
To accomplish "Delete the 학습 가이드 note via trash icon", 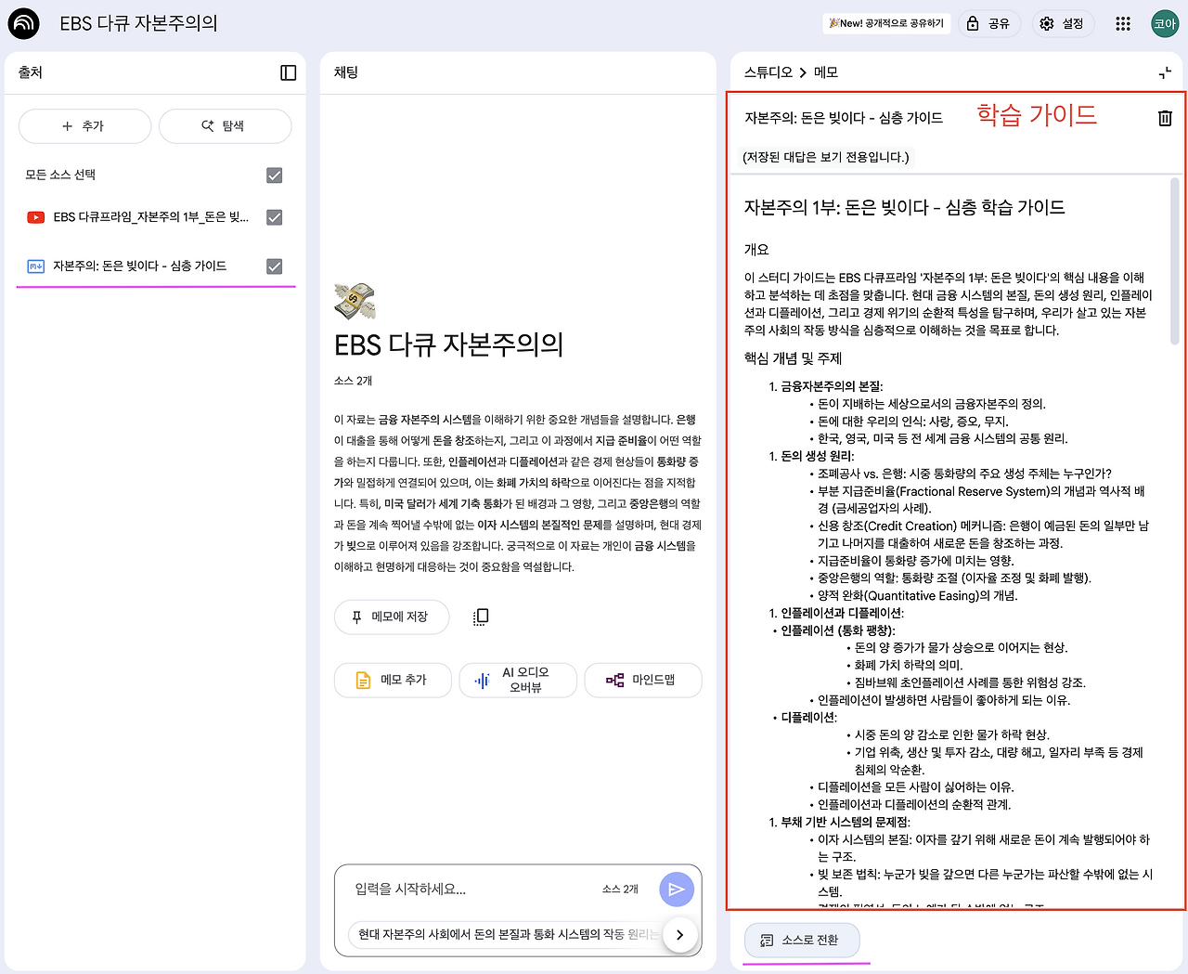I will coord(1165,118).
